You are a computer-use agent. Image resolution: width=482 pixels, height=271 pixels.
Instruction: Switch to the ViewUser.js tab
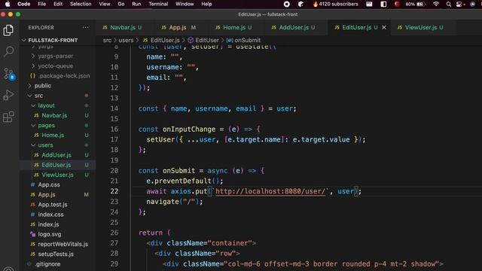pos(420,27)
